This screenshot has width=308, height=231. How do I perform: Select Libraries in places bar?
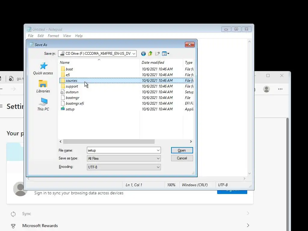(43, 86)
